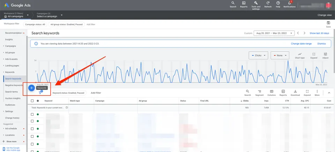Go to previous date range arrow
This screenshot has height=152, width=335.
tap(298, 33)
